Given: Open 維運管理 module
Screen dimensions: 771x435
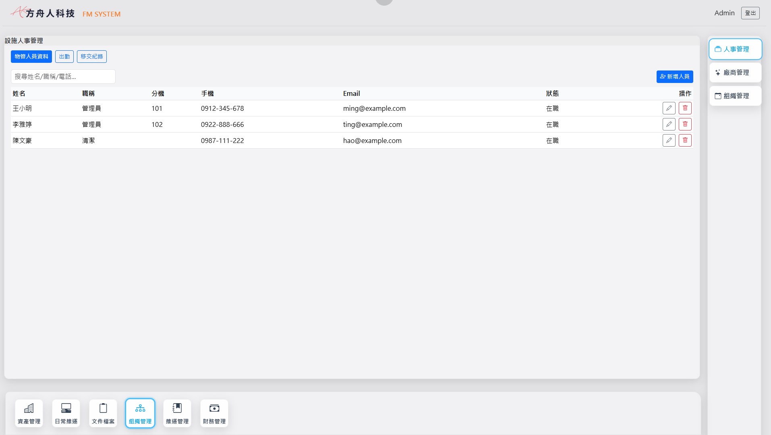Looking at the screenshot, I should [177, 413].
